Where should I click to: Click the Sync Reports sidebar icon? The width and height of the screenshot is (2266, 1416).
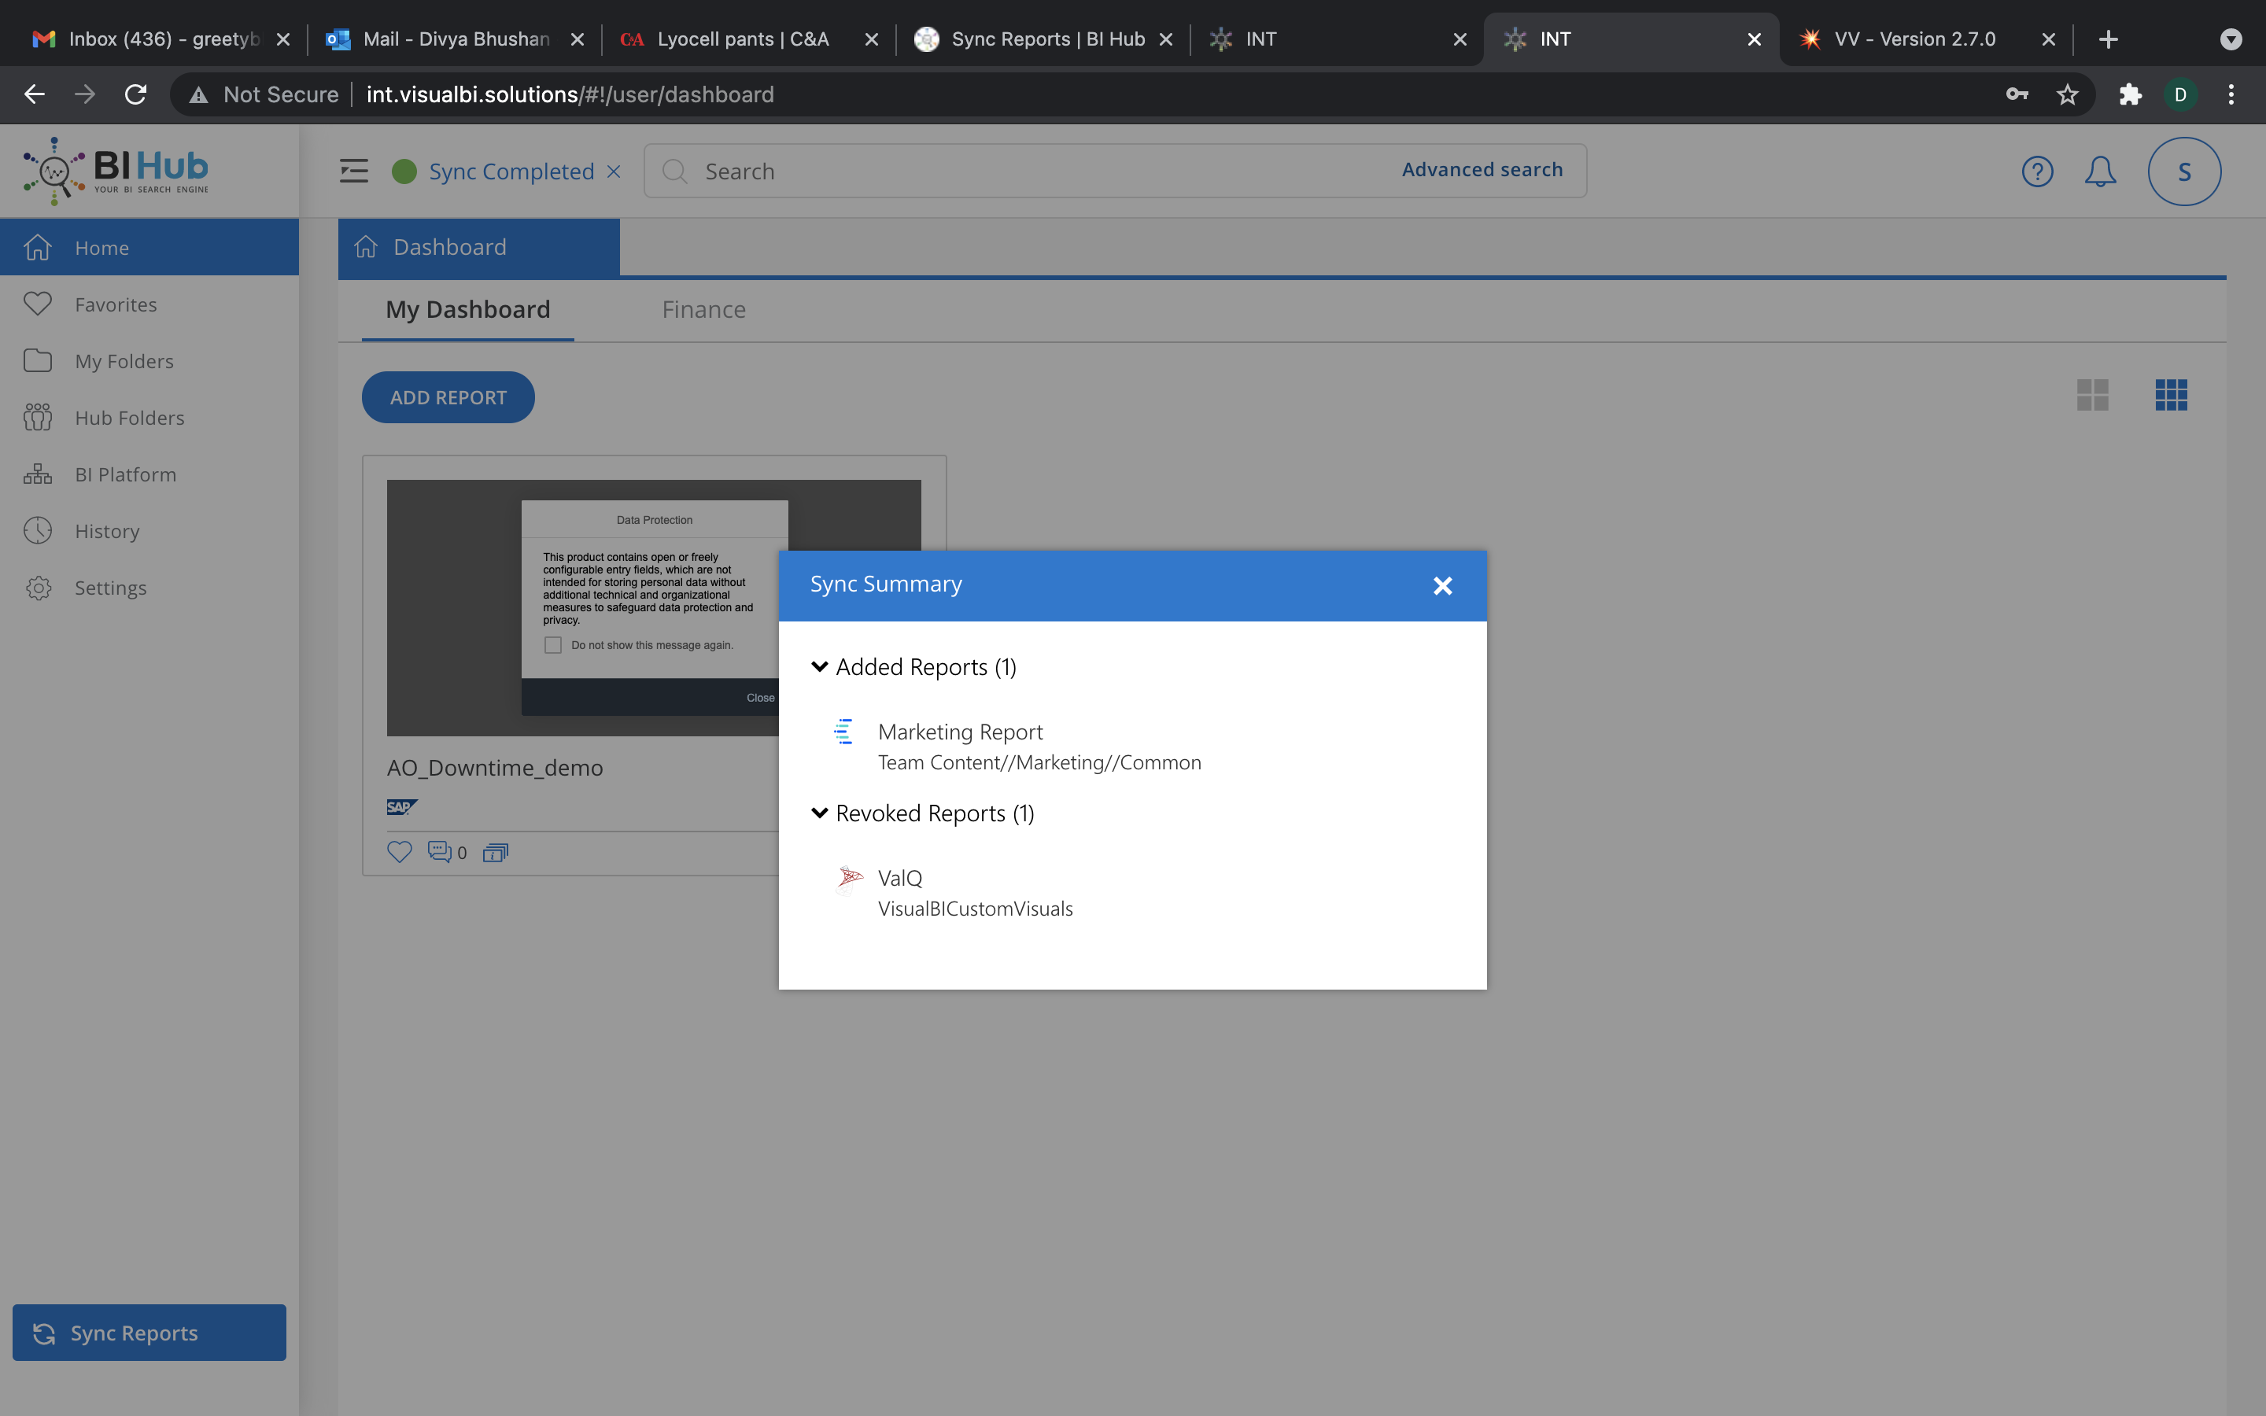pos(44,1333)
